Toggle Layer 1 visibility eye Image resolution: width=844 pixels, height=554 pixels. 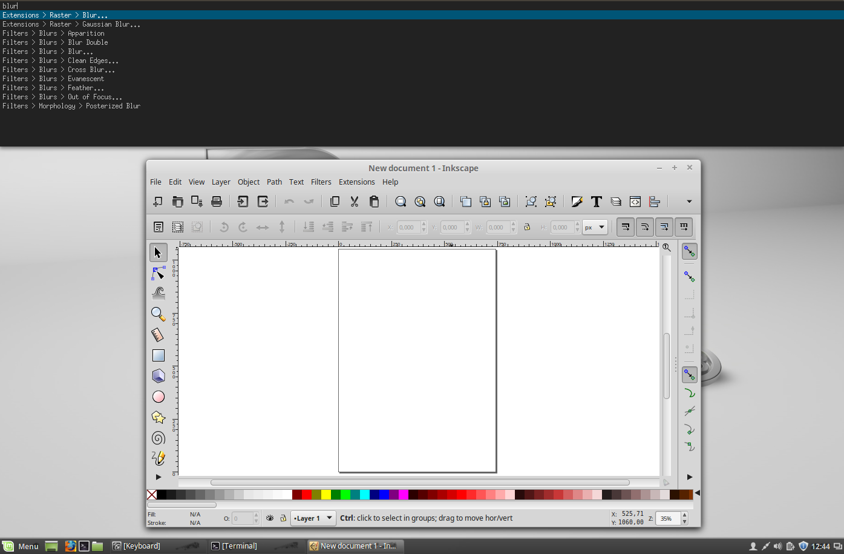[x=270, y=518]
